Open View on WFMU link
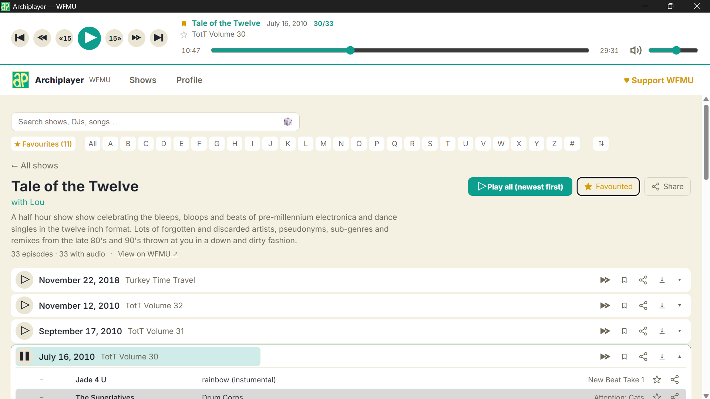The width and height of the screenshot is (710, 399). coord(148,254)
